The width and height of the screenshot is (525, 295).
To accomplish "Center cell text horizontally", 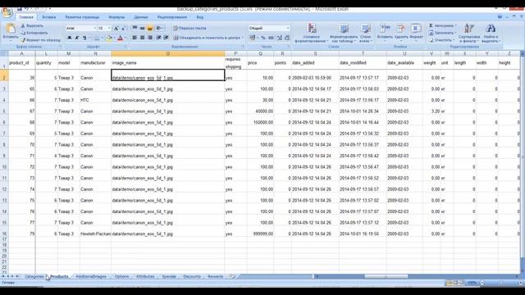I will coord(142,38).
